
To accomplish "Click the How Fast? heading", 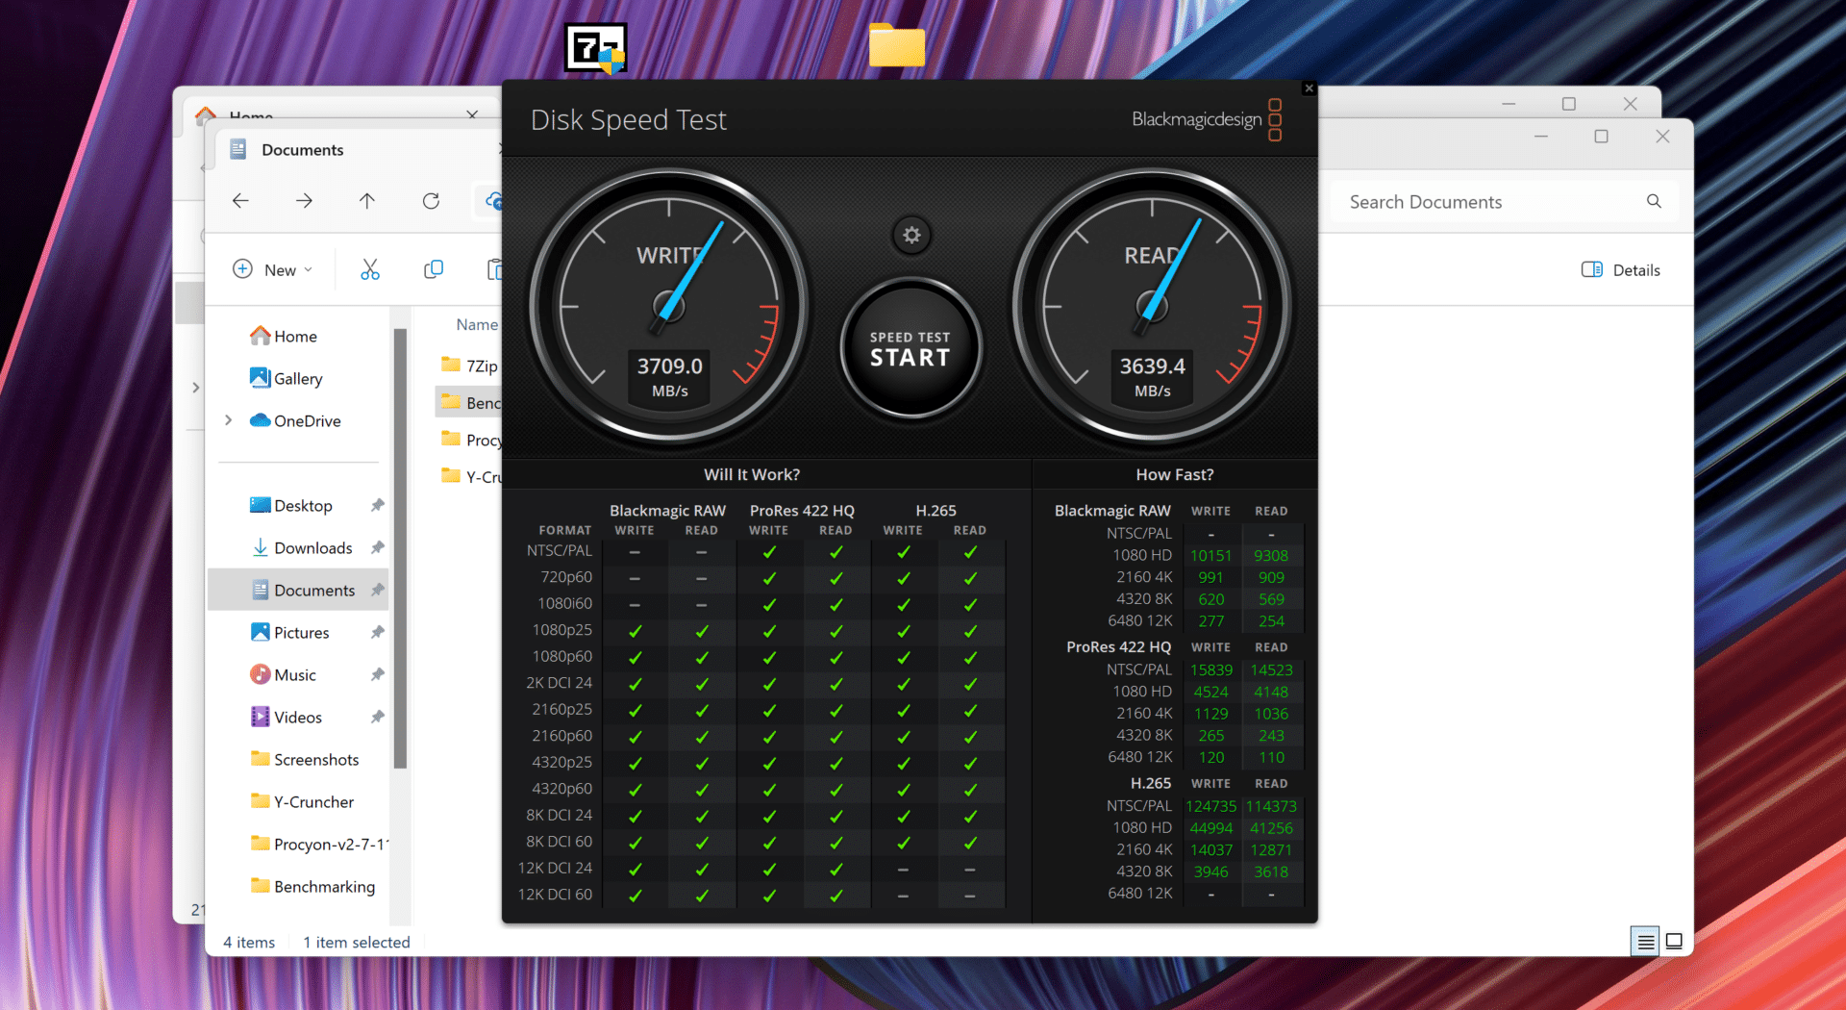I will pyautogui.click(x=1174, y=474).
